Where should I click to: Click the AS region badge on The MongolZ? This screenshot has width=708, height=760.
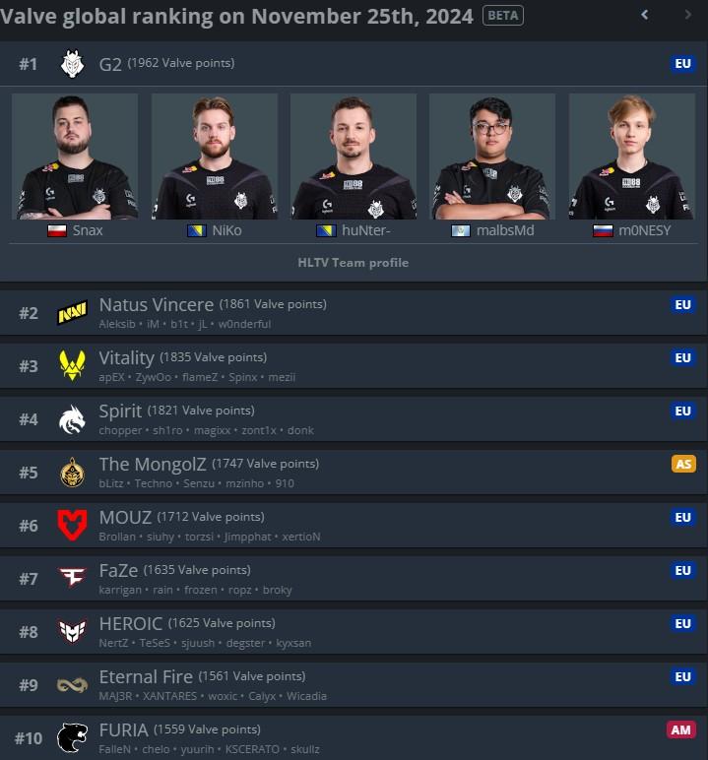pyautogui.click(x=683, y=464)
